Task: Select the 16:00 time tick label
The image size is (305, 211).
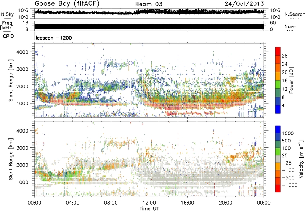Action: pyautogui.click(x=187, y=203)
